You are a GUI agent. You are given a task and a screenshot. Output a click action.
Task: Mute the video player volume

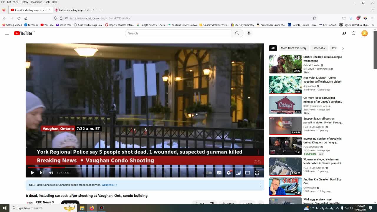(x=51, y=173)
